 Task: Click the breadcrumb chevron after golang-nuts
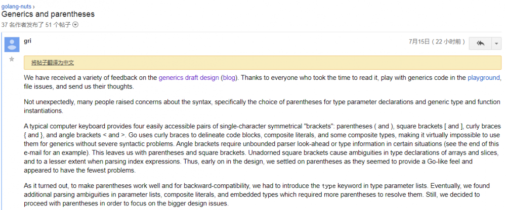coord(34,7)
